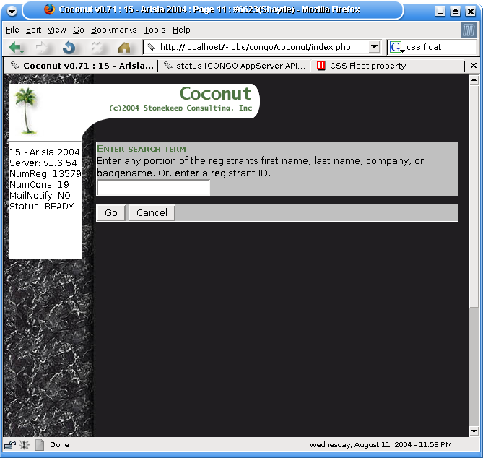Image resolution: width=483 pixels, height=458 pixels.
Task: Click the 'Done' status text
Action: [59, 445]
